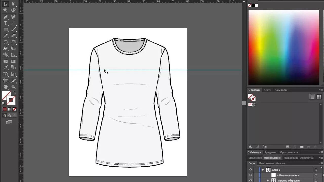Select the Hand tool
This screenshot has height=182, width=324.
pos(6,87)
